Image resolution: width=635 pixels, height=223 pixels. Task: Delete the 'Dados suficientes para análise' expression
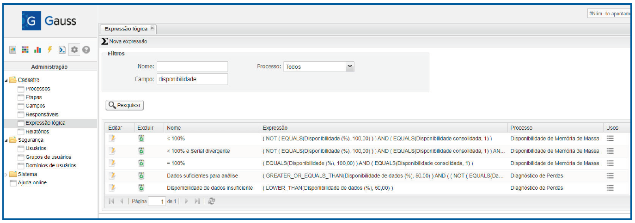(141, 175)
